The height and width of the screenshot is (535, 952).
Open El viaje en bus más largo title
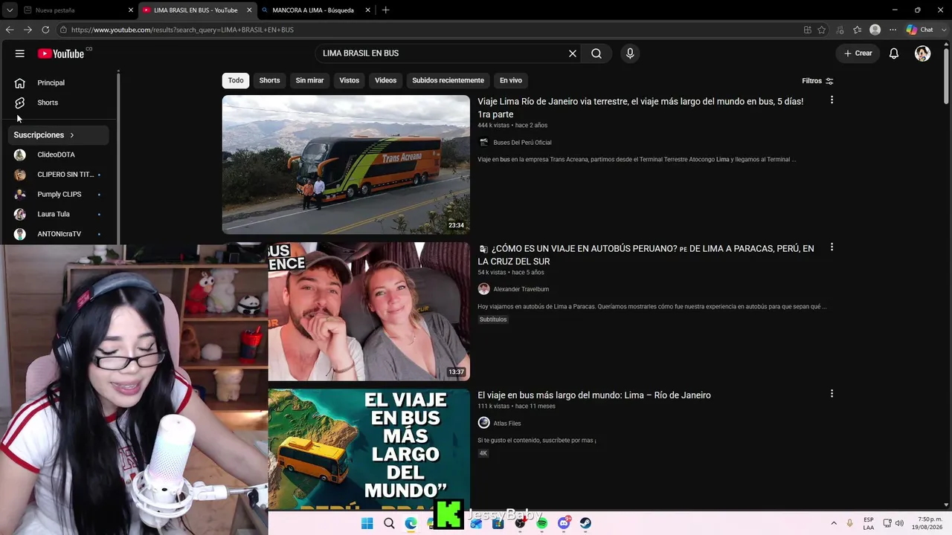pos(594,395)
